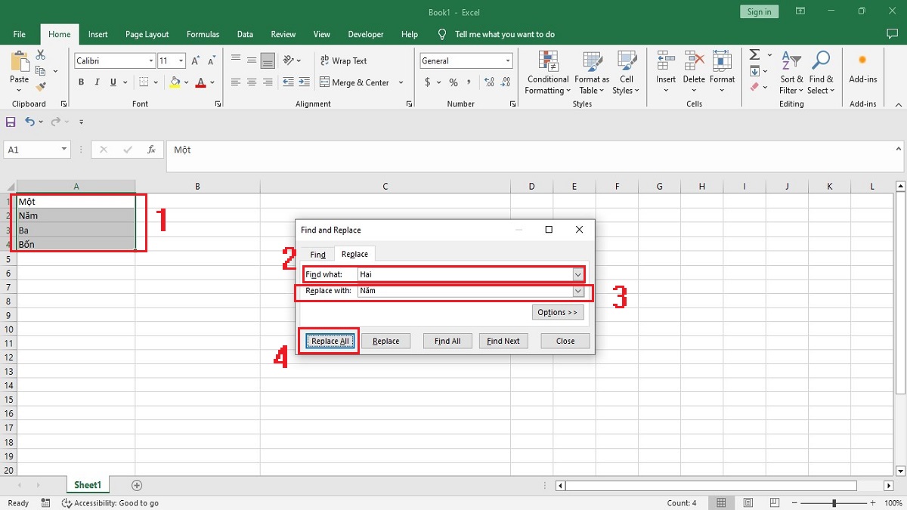Toggle Merge & Center
Viewport: 907px width, 510px height.
pos(354,82)
